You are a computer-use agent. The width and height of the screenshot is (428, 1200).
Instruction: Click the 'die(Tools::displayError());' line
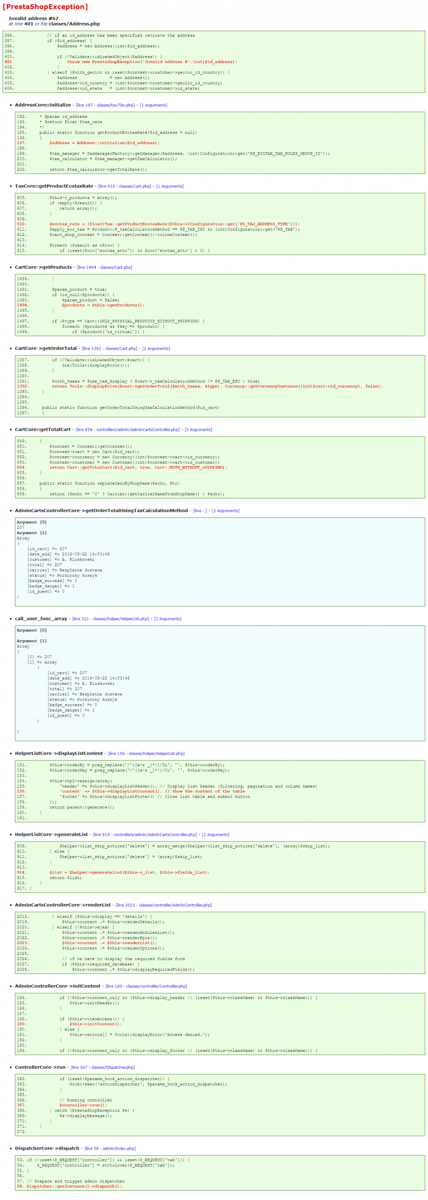coord(96,365)
